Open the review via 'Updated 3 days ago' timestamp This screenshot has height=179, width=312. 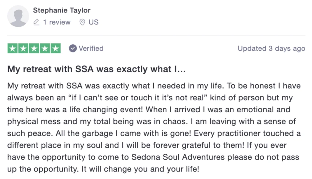pyautogui.click(x=271, y=48)
